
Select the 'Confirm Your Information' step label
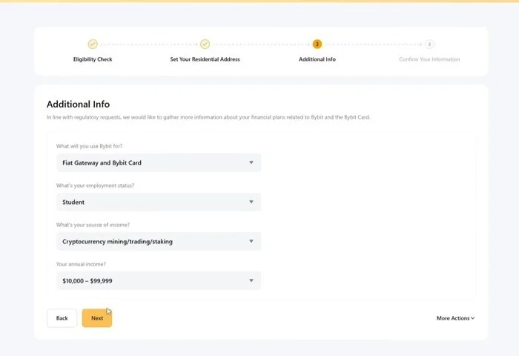[429, 59]
